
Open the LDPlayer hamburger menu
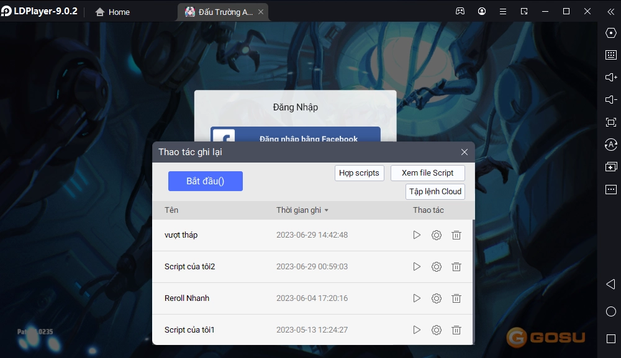[x=503, y=11]
